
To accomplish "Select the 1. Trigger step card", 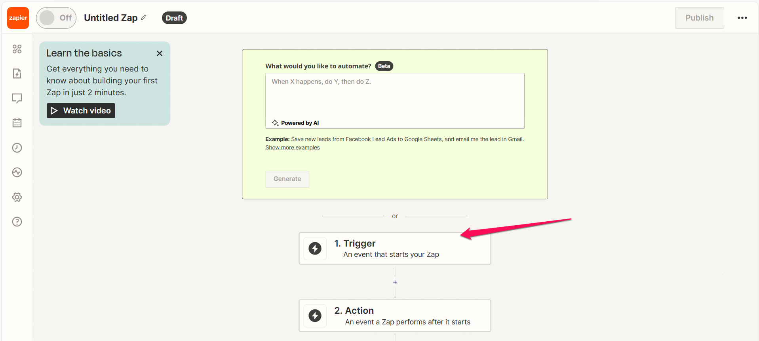I will pyautogui.click(x=395, y=249).
